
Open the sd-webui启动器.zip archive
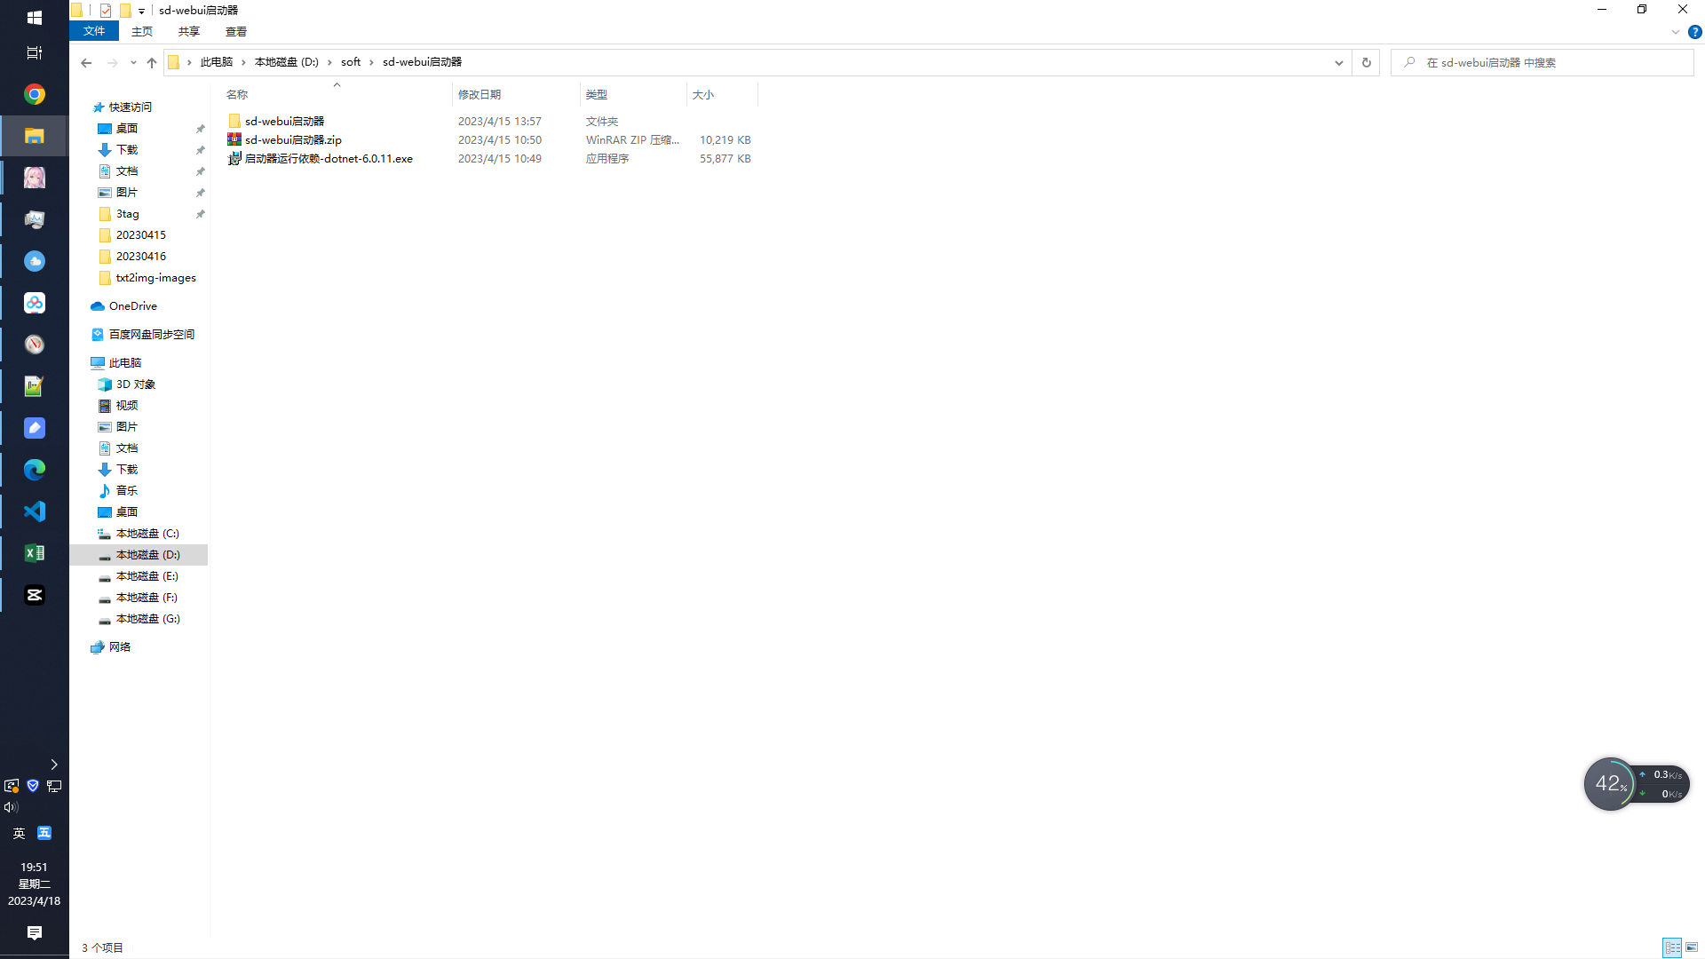pos(293,139)
